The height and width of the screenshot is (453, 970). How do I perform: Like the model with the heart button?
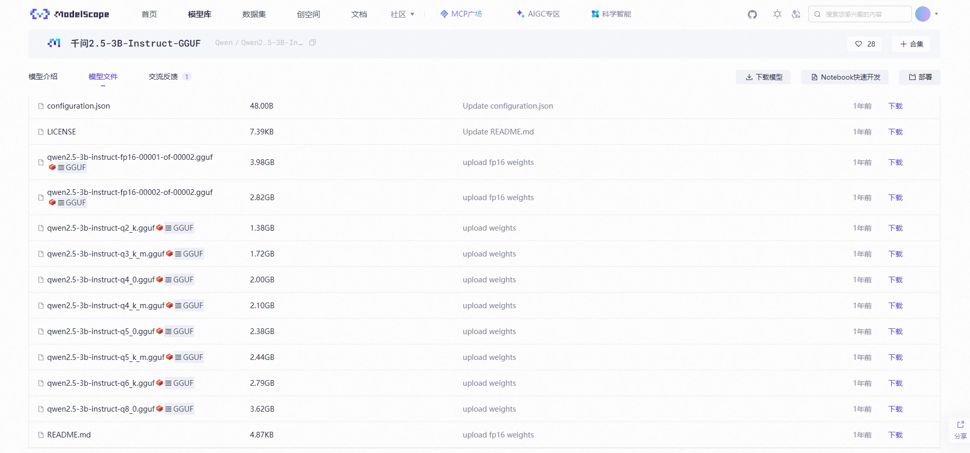tap(865, 44)
